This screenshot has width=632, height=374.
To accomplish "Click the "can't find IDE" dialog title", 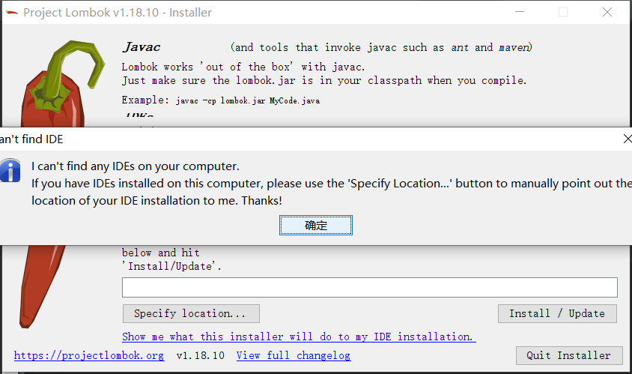I will [x=31, y=139].
